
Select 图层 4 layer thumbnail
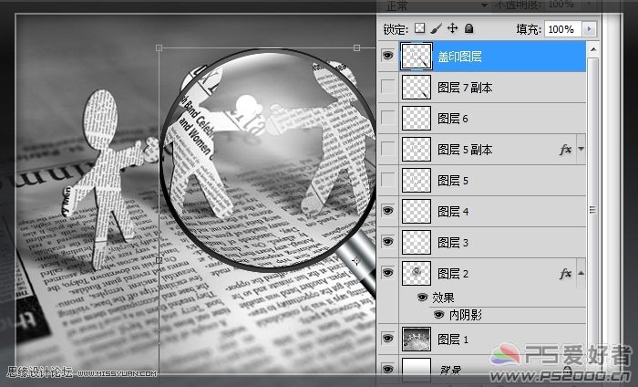[417, 211]
